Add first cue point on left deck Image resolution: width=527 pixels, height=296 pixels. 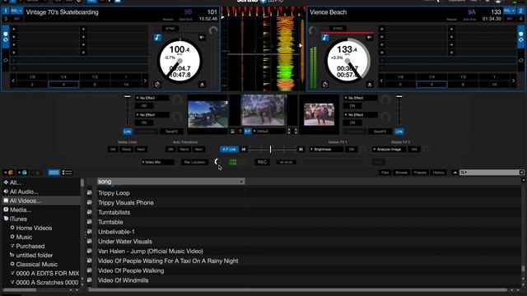tap(14, 30)
